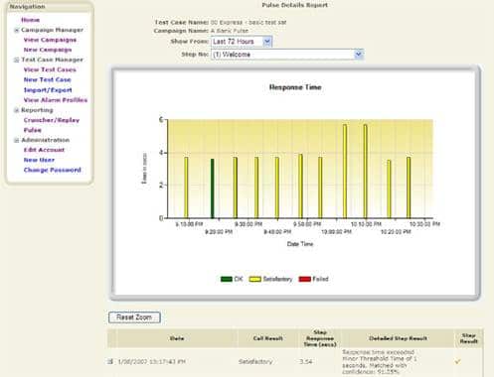Open the Step No dropdown
The height and width of the screenshot is (377, 494).
[x=287, y=55]
